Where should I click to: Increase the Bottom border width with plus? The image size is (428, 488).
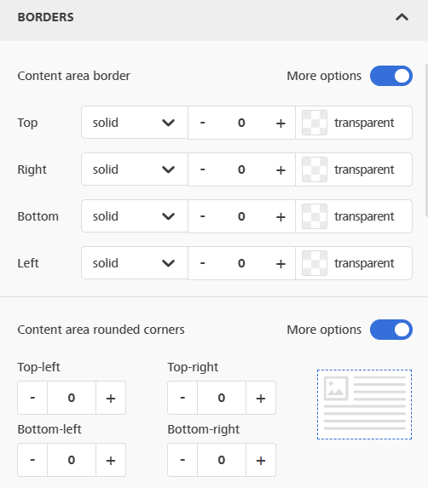(x=281, y=217)
